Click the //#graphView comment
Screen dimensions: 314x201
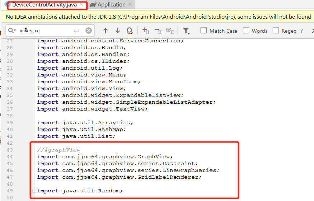point(59,150)
